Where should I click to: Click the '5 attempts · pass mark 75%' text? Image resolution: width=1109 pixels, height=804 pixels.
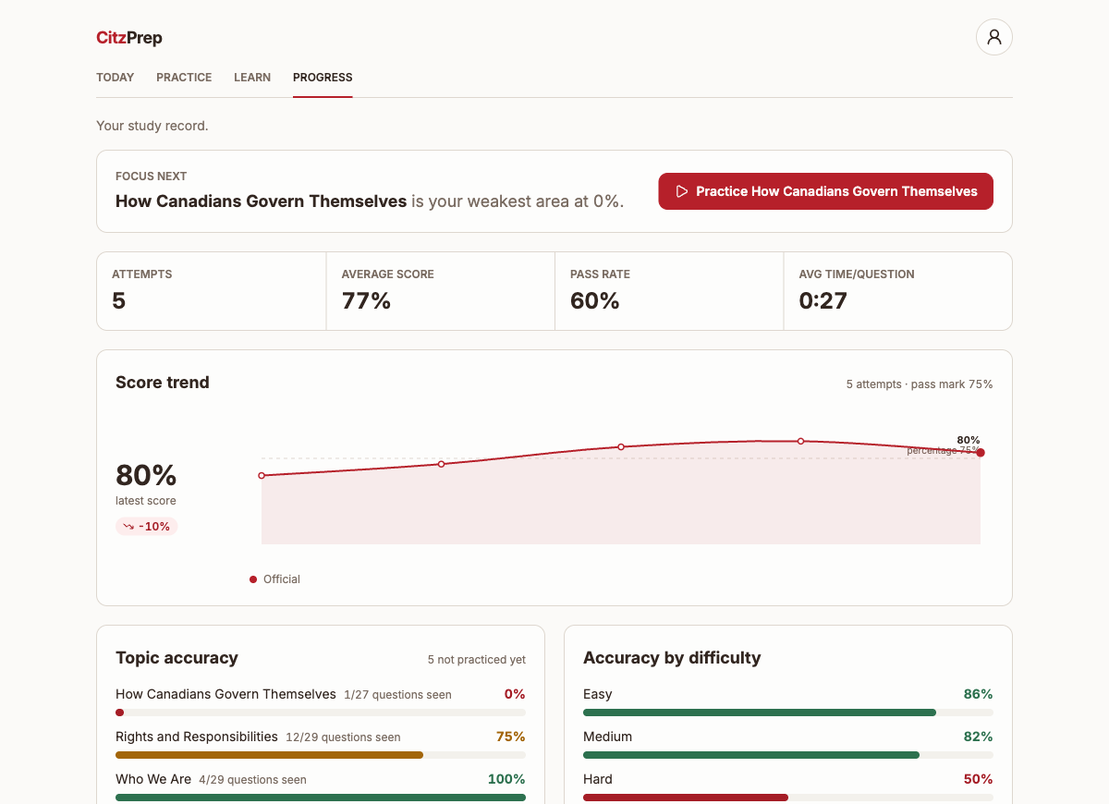[920, 384]
